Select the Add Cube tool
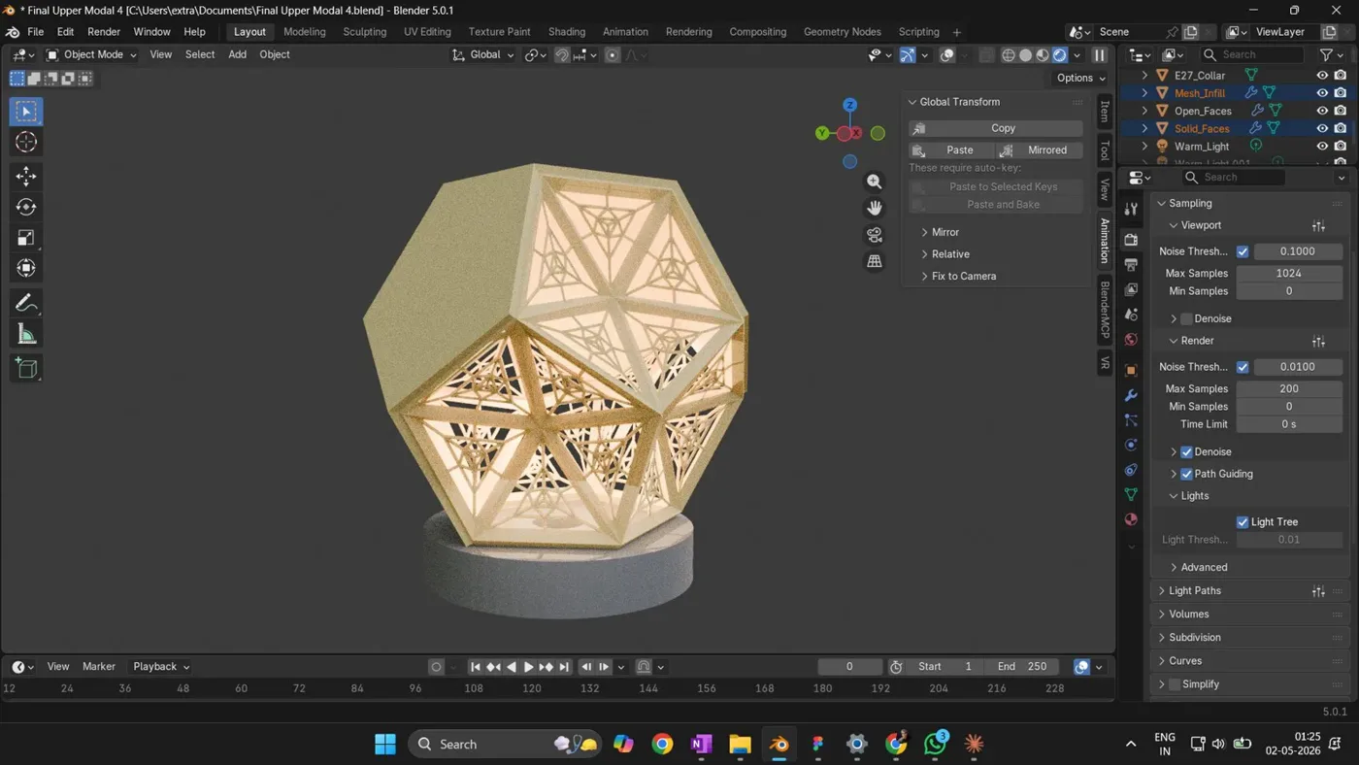Viewport: 1359px width, 765px height. pyautogui.click(x=26, y=367)
